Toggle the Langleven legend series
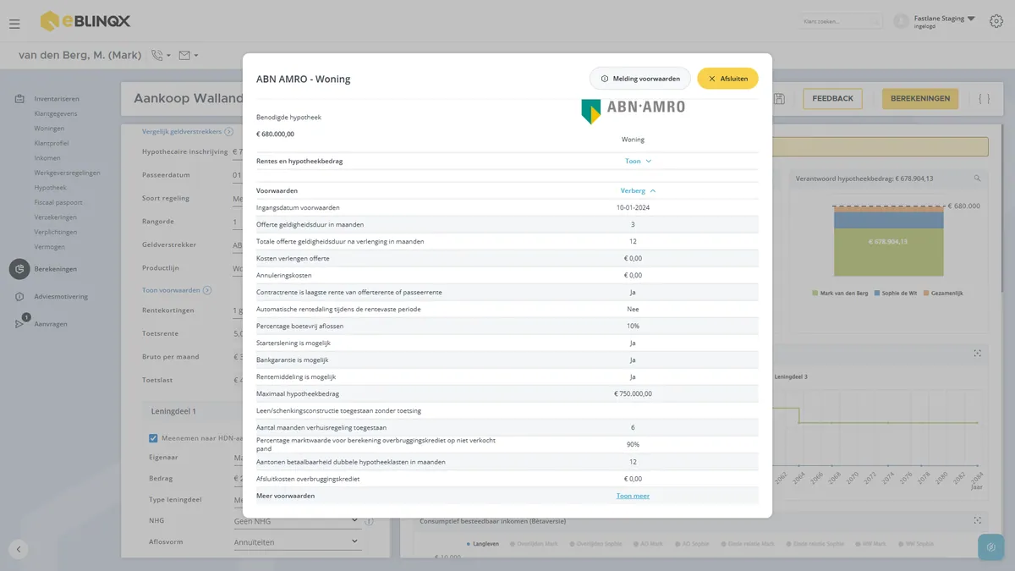 (x=483, y=544)
